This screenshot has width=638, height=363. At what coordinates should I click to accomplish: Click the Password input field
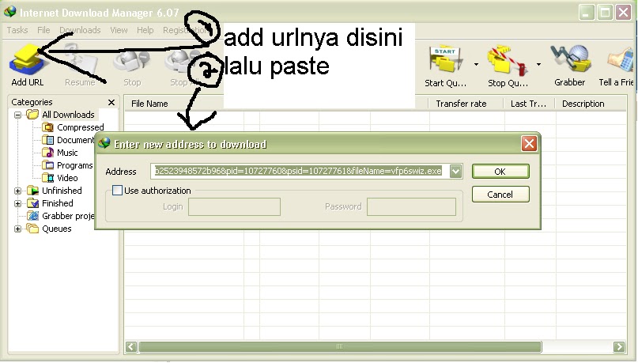[411, 206]
